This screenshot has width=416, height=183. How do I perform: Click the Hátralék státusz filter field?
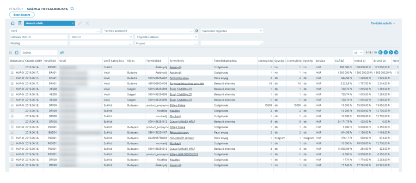(38, 37)
